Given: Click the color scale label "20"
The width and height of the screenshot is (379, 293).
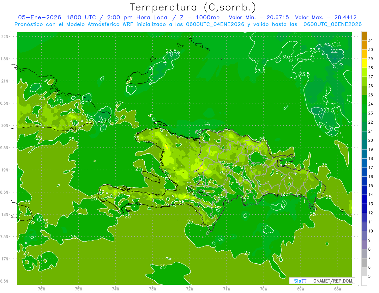Looking at the screenshot, I should (371, 140).
